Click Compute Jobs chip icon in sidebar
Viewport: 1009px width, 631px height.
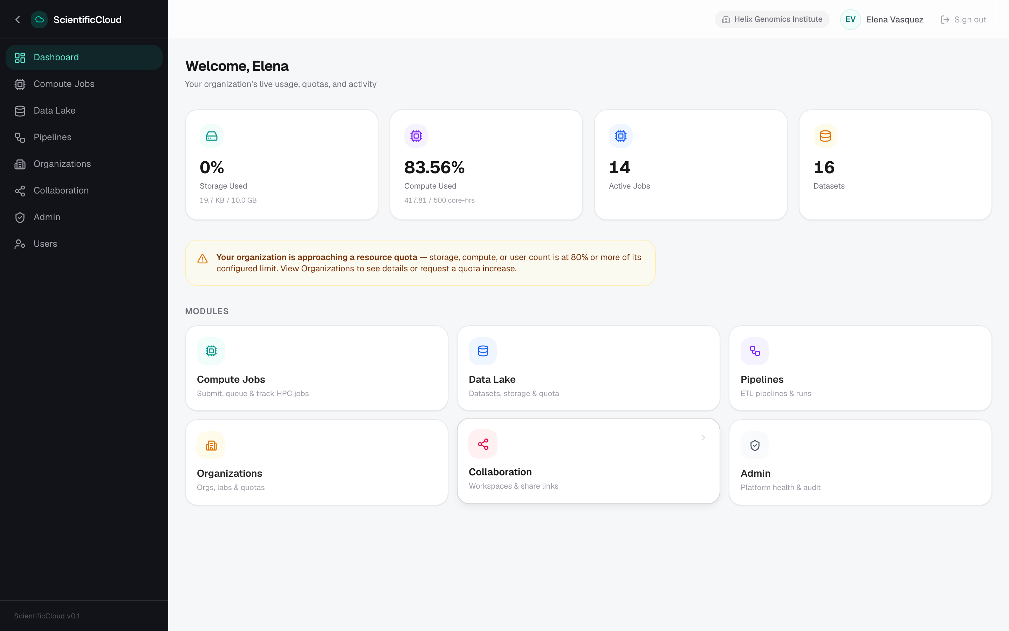click(x=20, y=84)
